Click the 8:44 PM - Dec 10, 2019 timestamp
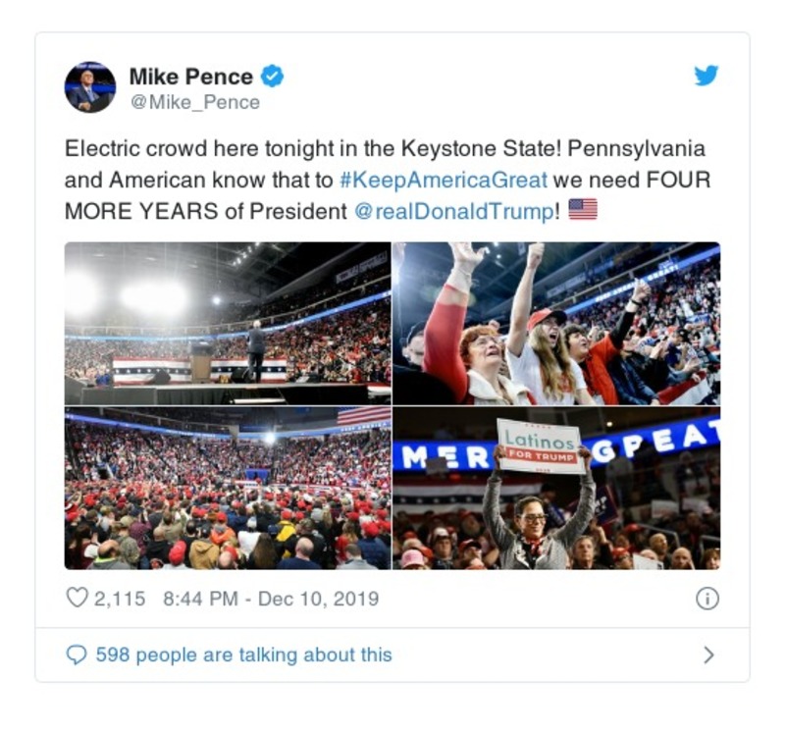The image size is (785, 733). [x=268, y=599]
